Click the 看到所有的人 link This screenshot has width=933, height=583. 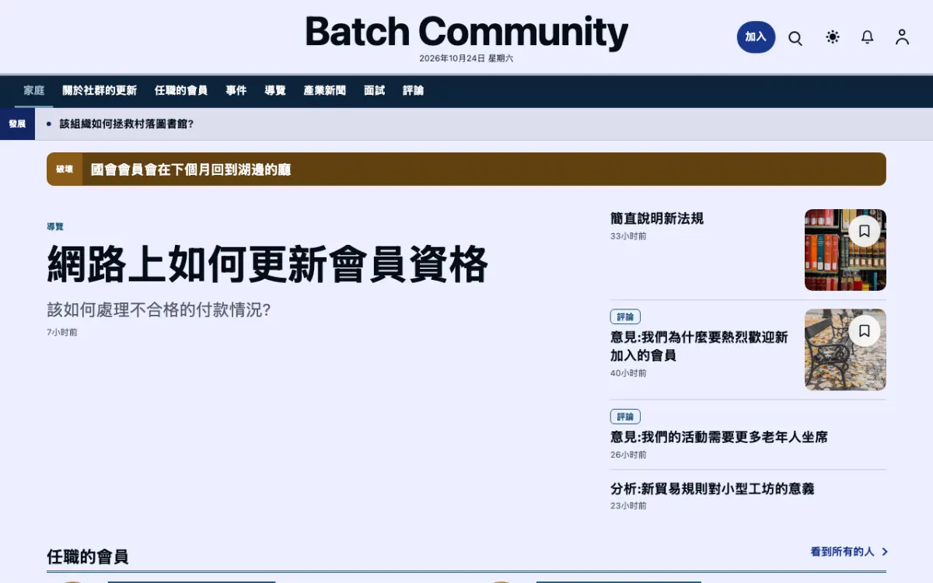(x=843, y=552)
